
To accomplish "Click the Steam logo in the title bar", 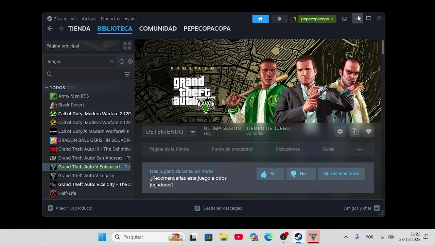I will pos(50,19).
